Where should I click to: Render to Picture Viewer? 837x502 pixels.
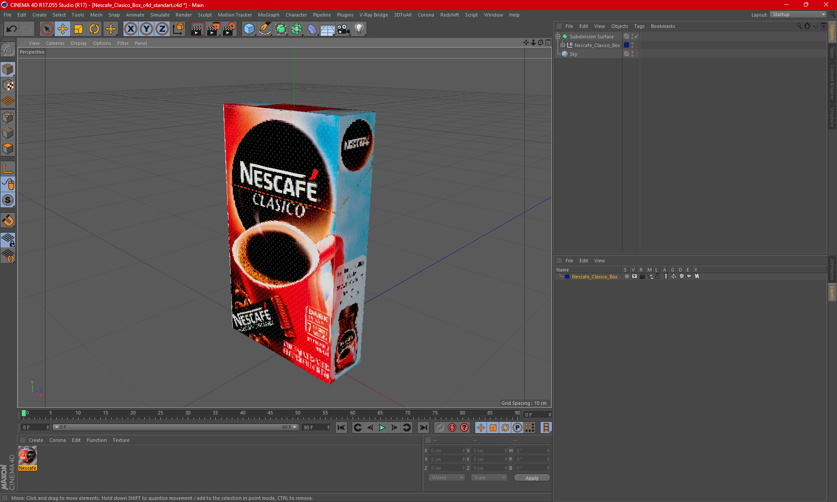[213, 29]
